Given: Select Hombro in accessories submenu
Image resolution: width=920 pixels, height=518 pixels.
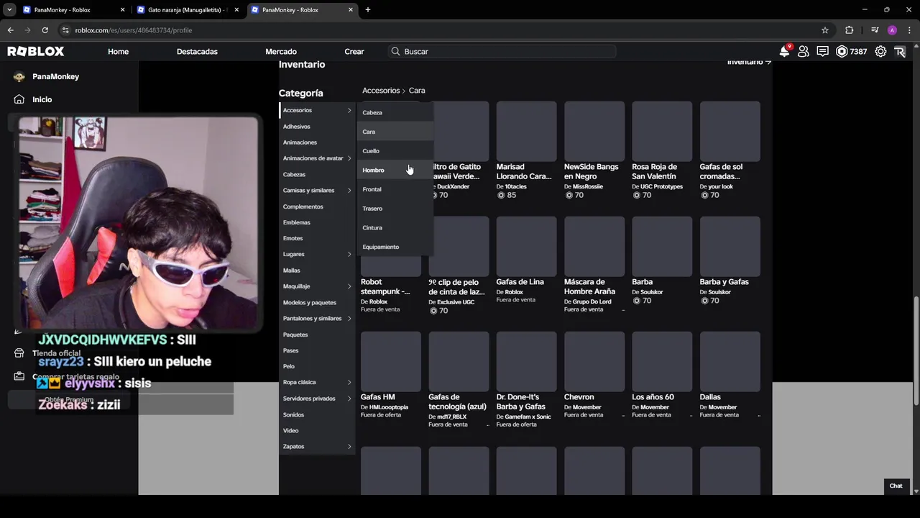Looking at the screenshot, I should [x=395, y=170].
